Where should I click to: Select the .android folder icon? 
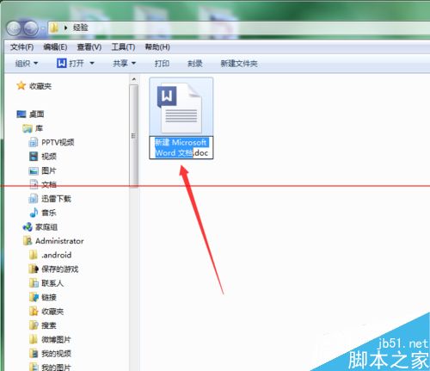(34, 255)
